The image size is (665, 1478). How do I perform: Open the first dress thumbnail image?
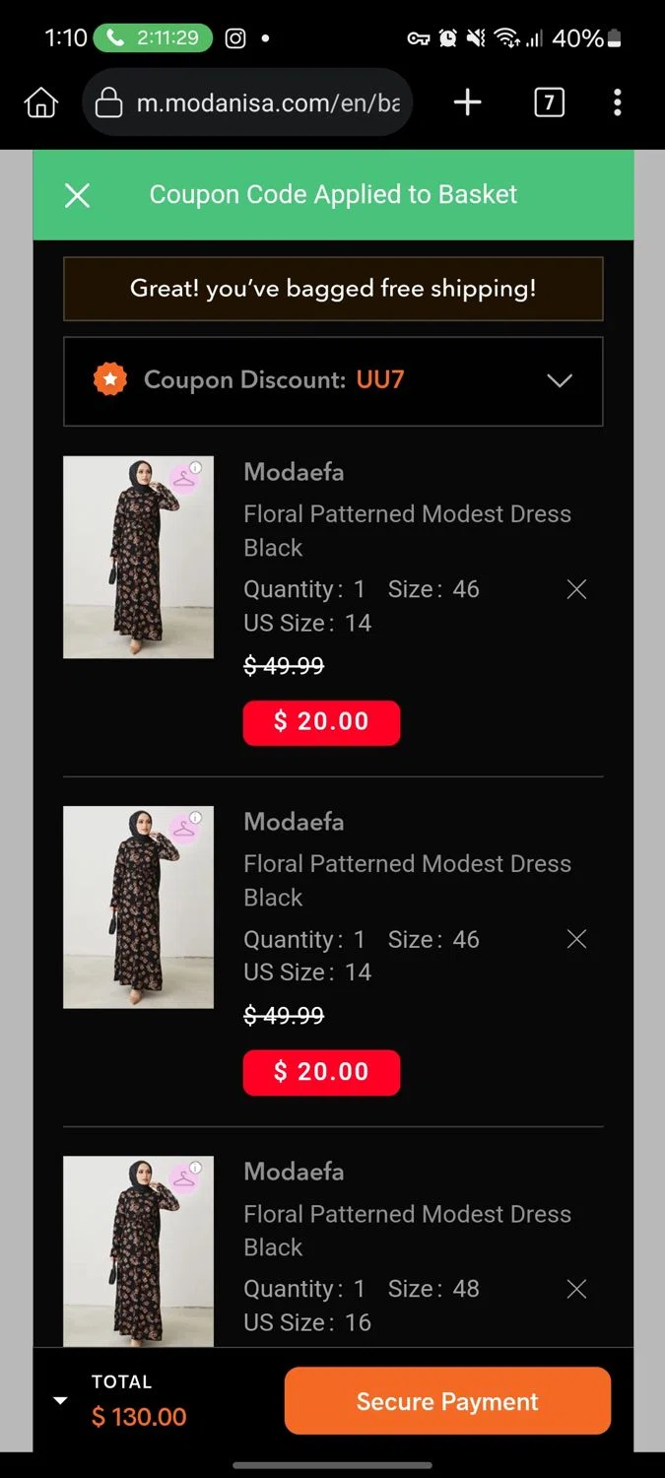coord(138,558)
